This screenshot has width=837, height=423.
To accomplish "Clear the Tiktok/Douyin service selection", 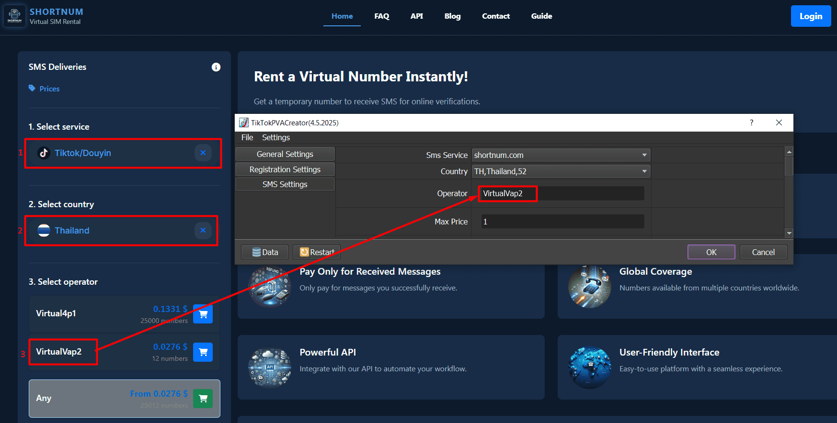I will [203, 153].
